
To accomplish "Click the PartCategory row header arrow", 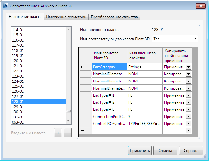I will [85, 67].
